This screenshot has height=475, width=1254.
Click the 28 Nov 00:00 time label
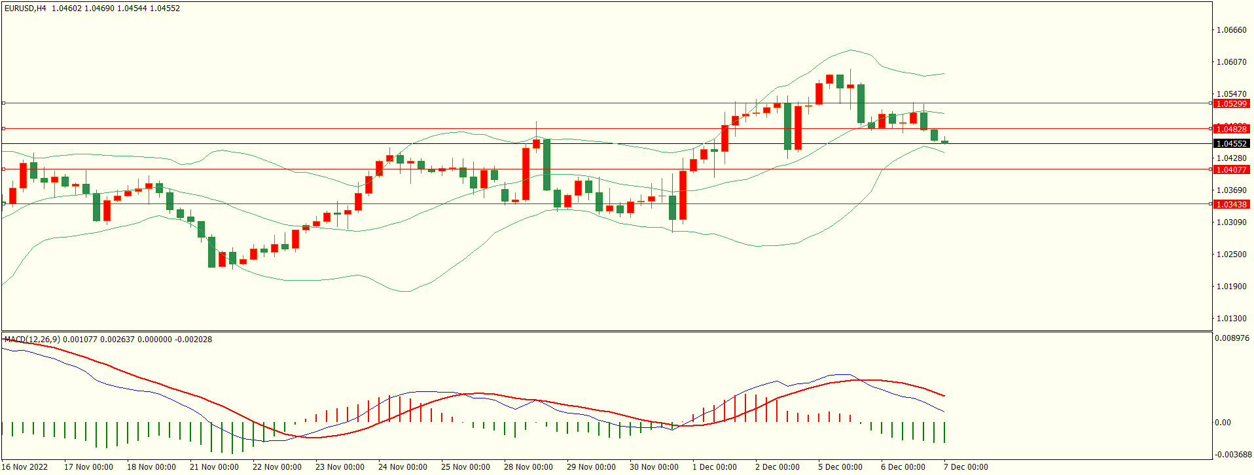click(528, 466)
